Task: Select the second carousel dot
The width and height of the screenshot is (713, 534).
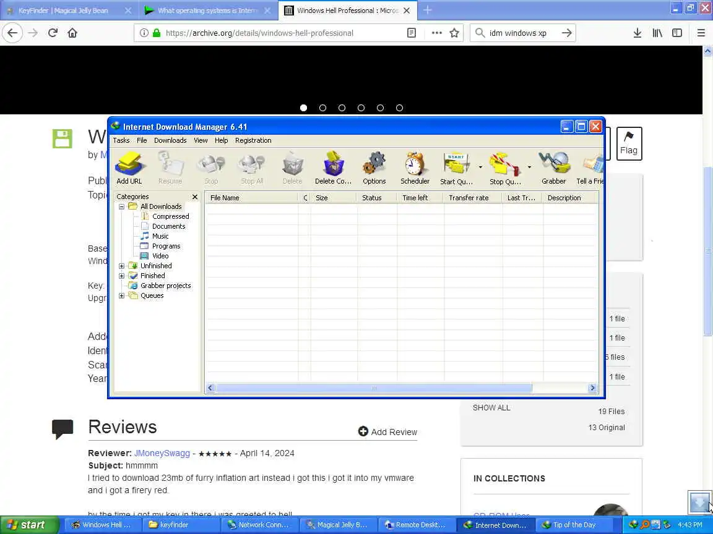Action: click(323, 108)
